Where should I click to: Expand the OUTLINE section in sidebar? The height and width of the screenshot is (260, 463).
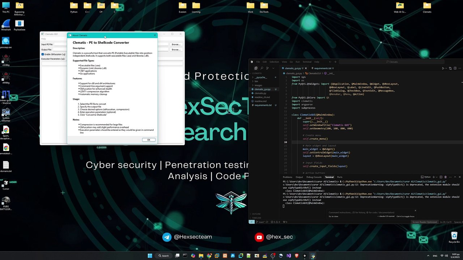[x=256, y=214]
